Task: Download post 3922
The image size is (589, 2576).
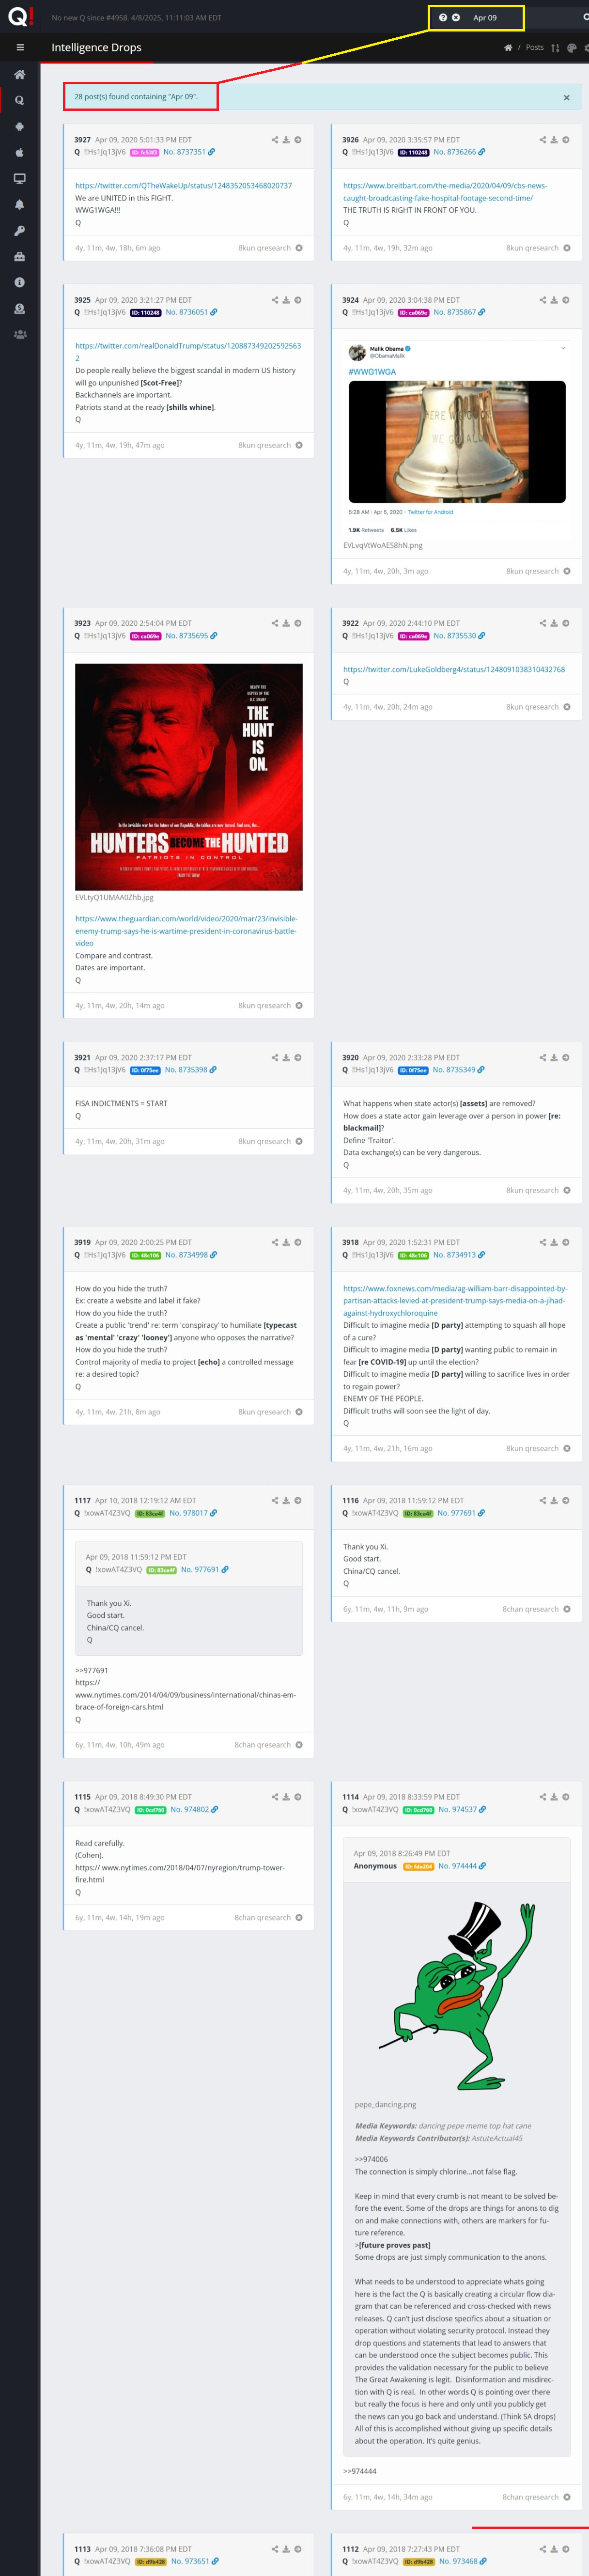Action: click(x=554, y=623)
